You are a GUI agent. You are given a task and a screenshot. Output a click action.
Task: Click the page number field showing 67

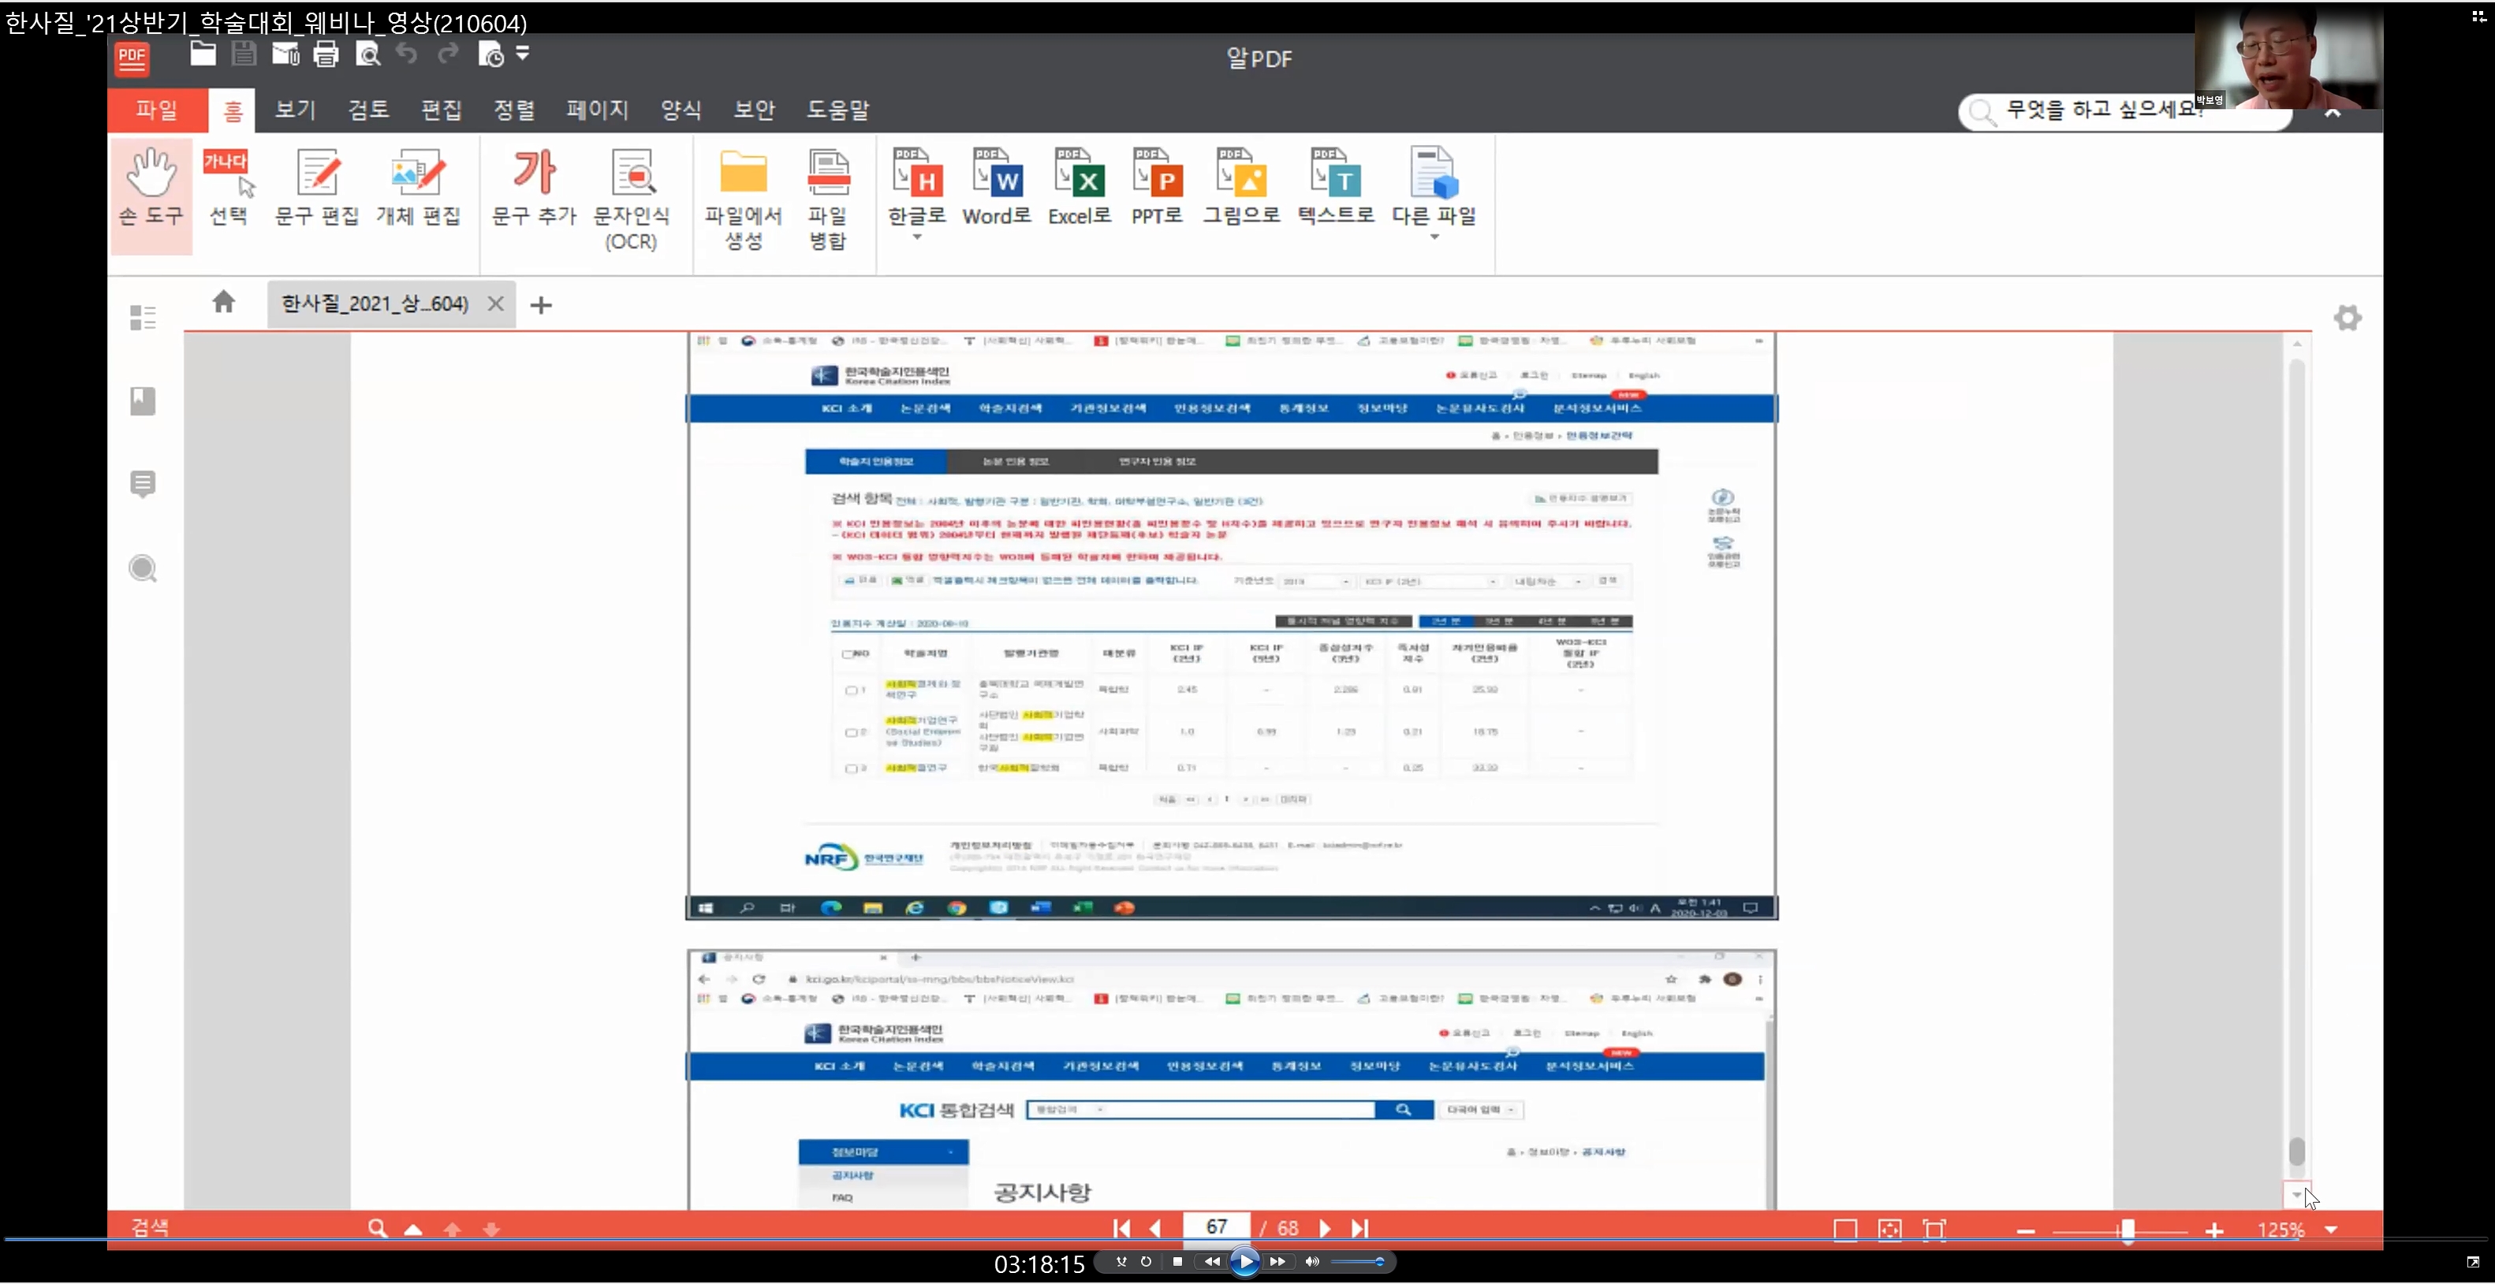(1217, 1227)
